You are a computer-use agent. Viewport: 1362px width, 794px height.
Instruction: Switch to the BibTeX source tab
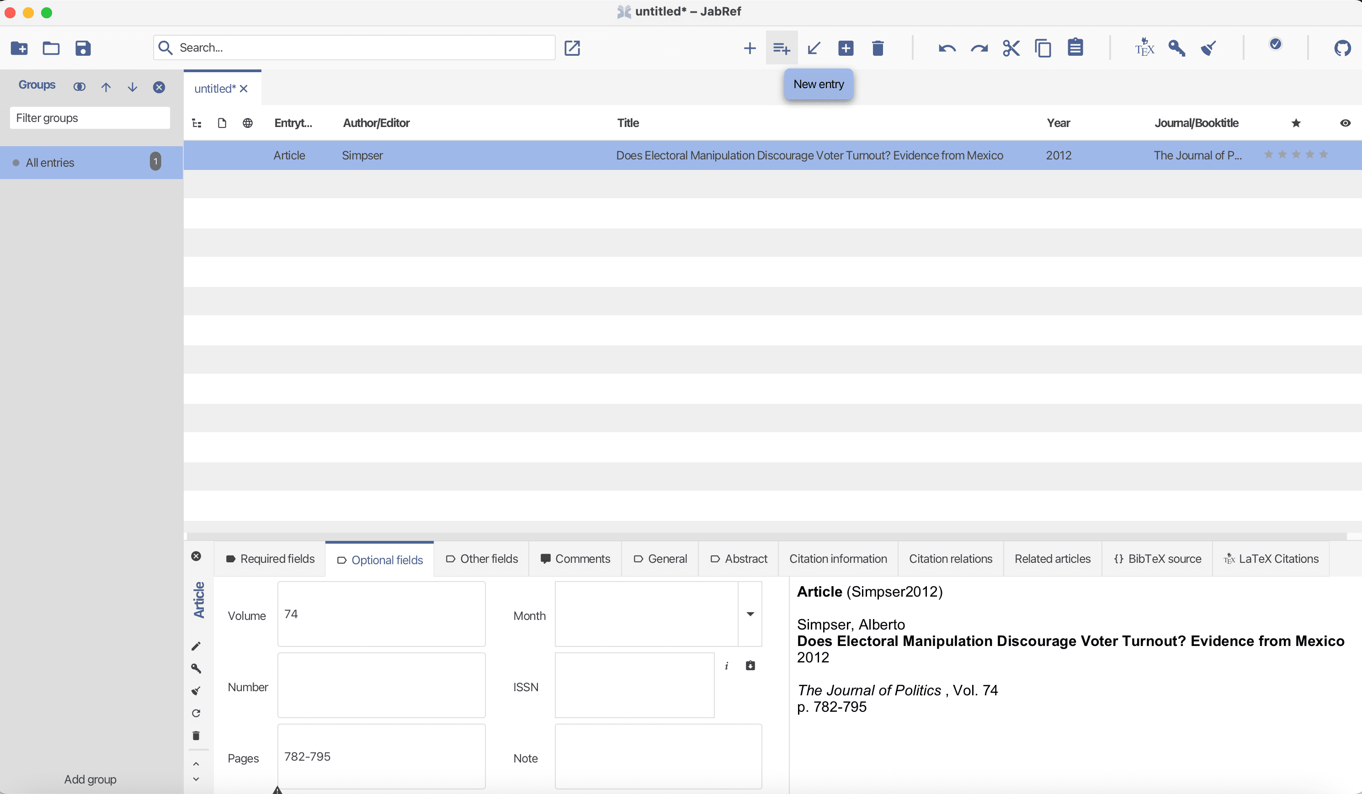[x=1157, y=559]
